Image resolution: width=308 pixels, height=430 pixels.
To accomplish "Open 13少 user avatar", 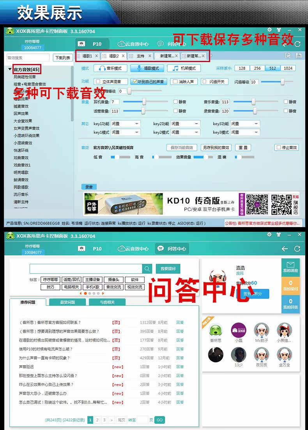I will [x=239, y=354].
